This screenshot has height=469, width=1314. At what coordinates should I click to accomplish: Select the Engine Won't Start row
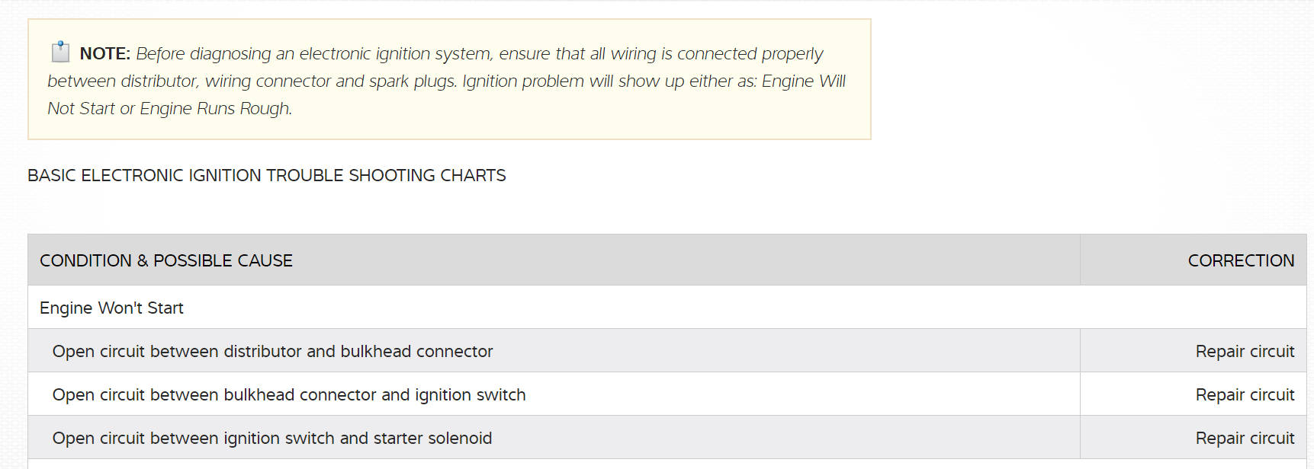coord(111,308)
